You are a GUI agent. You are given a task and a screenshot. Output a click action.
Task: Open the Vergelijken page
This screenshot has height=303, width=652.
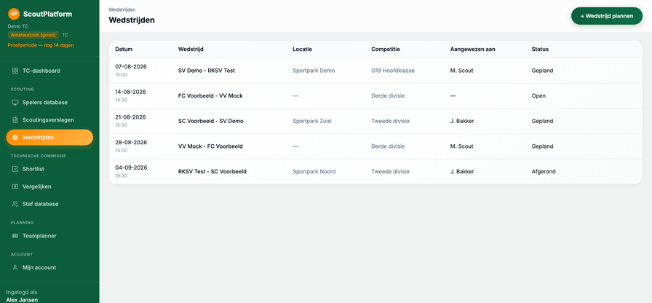(x=49, y=186)
